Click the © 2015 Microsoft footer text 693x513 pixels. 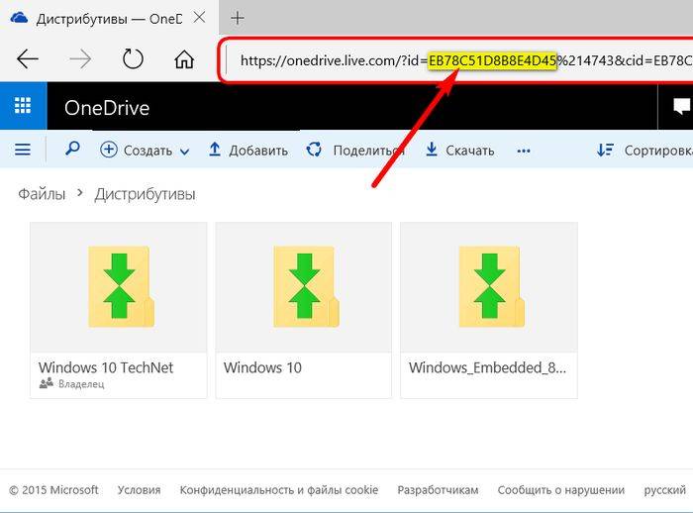point(53,490)
